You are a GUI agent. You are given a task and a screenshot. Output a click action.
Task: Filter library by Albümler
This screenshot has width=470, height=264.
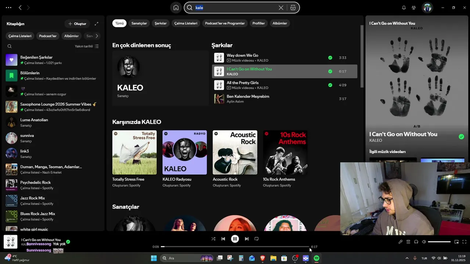72,36
